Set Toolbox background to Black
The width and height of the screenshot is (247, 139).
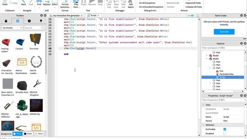point(28,134)
